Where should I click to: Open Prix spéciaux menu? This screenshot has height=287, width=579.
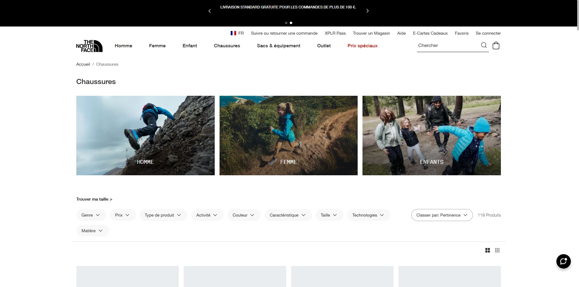pyautogui.click(x=362, y=46)
